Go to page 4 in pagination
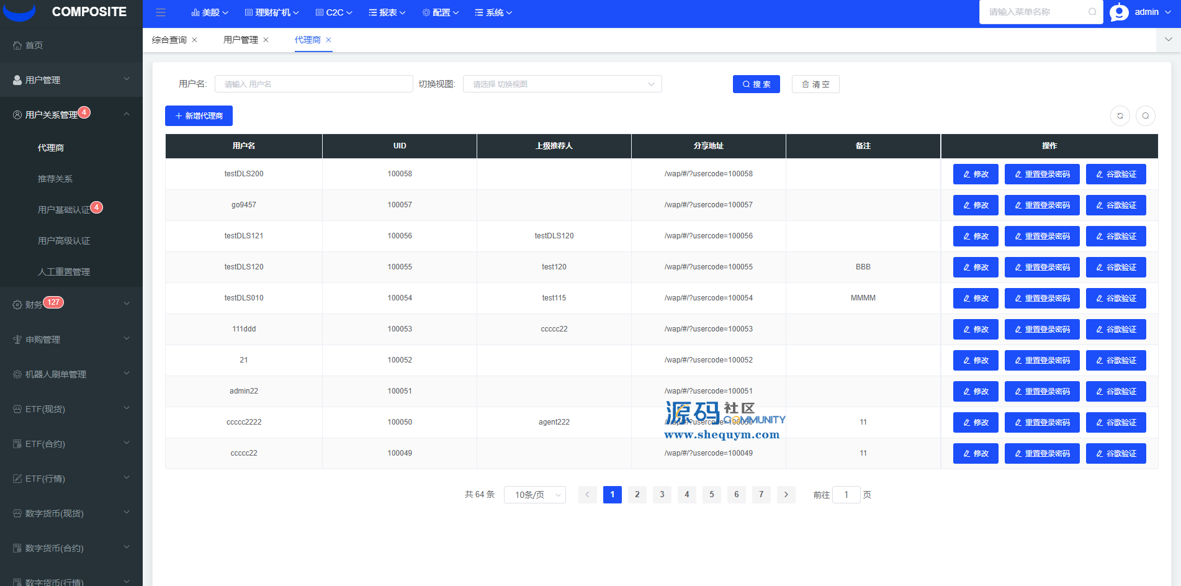1181x586 pixels. pyautogui.click(x=687, y=495)
